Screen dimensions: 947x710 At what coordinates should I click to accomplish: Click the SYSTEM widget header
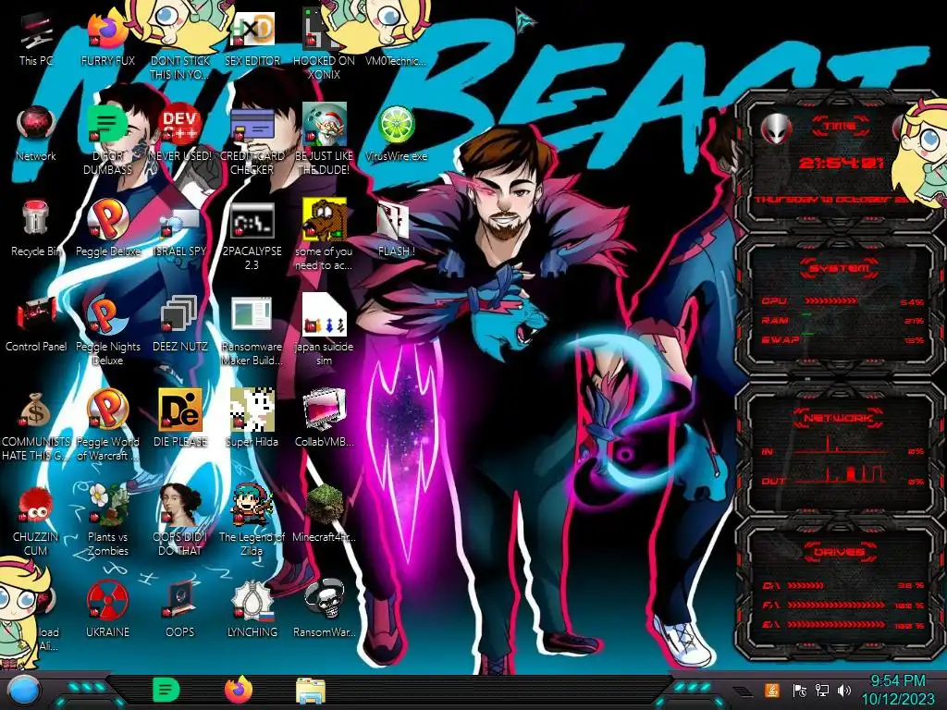[839, 268]
